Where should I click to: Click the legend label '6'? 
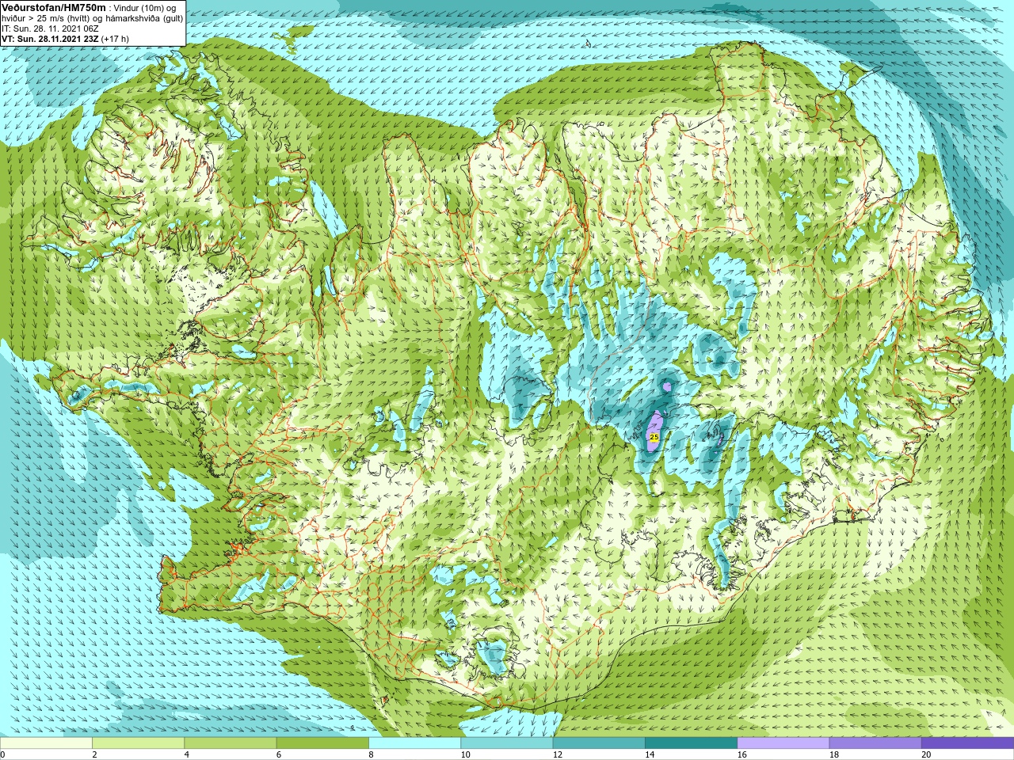pos(278,754)
